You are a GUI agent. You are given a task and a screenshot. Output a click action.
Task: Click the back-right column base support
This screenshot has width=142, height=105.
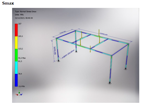126,69
